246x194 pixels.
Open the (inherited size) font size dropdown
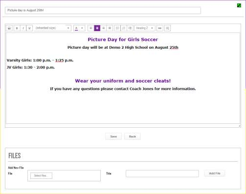tap(53, 28)
